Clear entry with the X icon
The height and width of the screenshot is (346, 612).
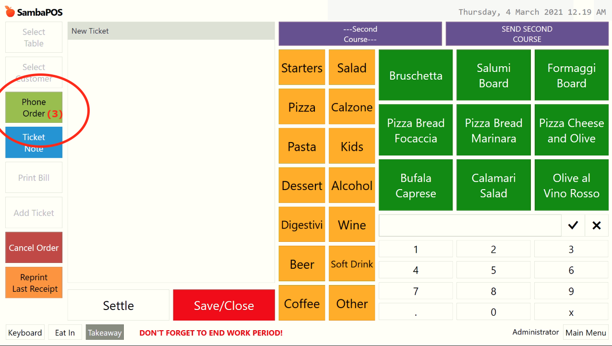597,226
